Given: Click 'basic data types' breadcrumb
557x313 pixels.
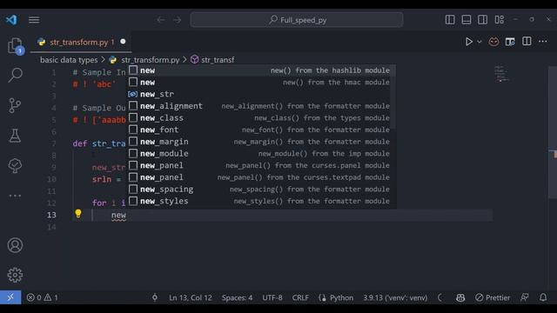Looking at the screenshot, I should pyautogui.click(x=69, y=60).
